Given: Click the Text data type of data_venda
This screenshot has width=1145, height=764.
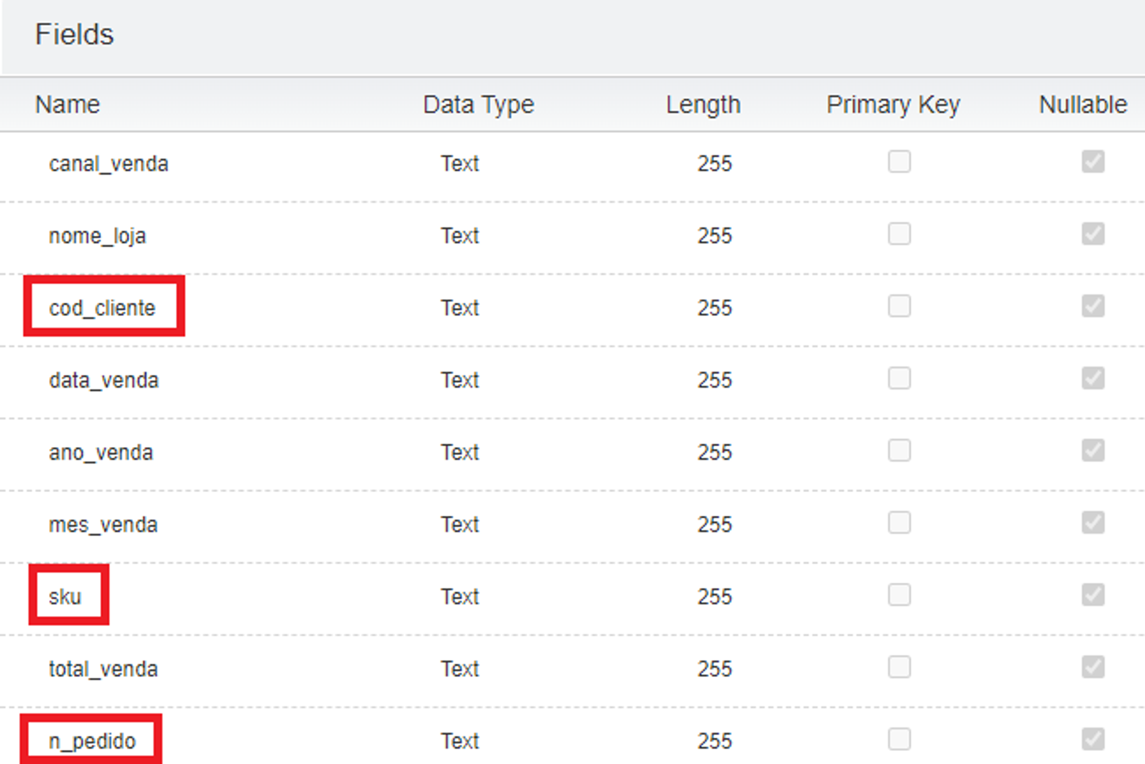Looking at the screenshot, I should tap(459, 380).
